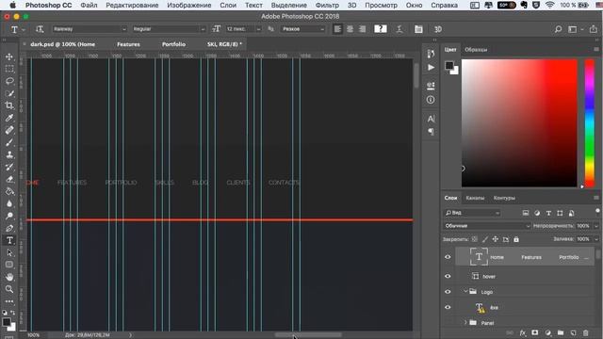The width and height of the screenshot is (603, 339).
Task: Select the Lasso tool
Action: pos(9,81)
